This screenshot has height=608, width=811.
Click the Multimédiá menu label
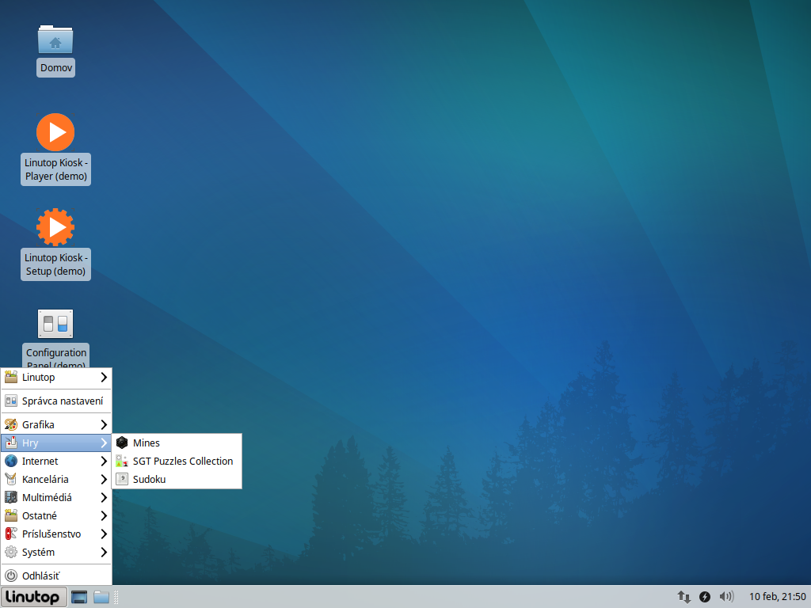point(47,497)
